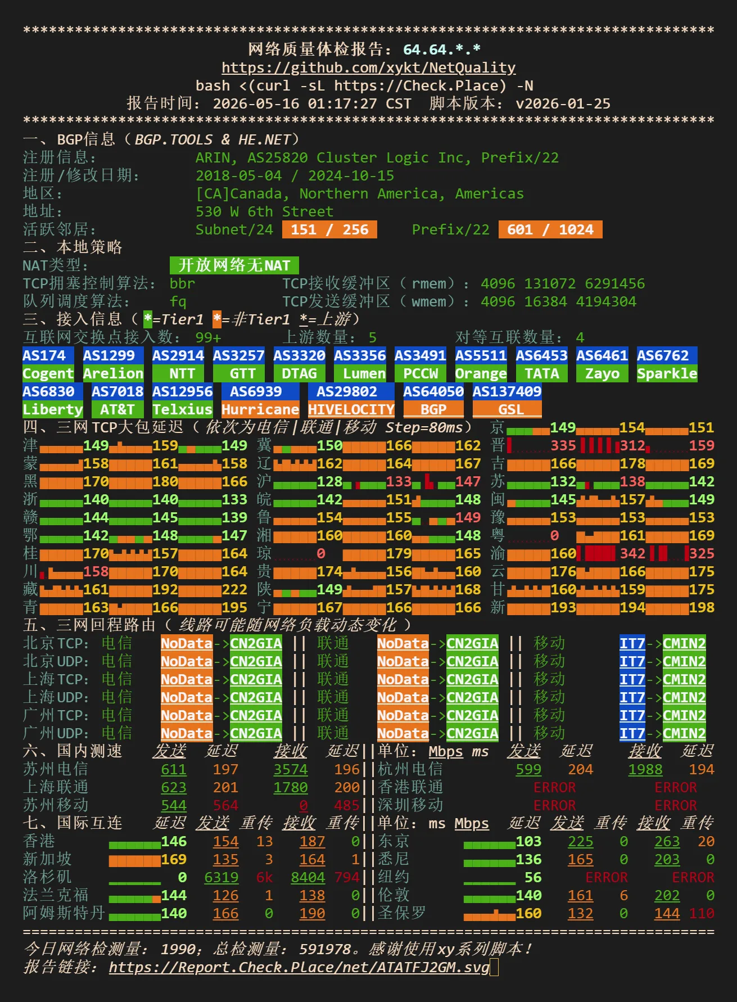This screenshot has width=737, height=1002.
Task: Click the AS137409 label
Action: pyautogui.click(x=507, y=391)
